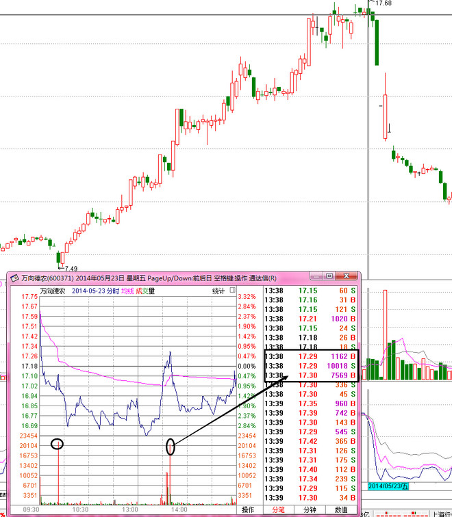
Task: Maximize the 万向德农 intraday popup window
Action: (x=329, y=276)
